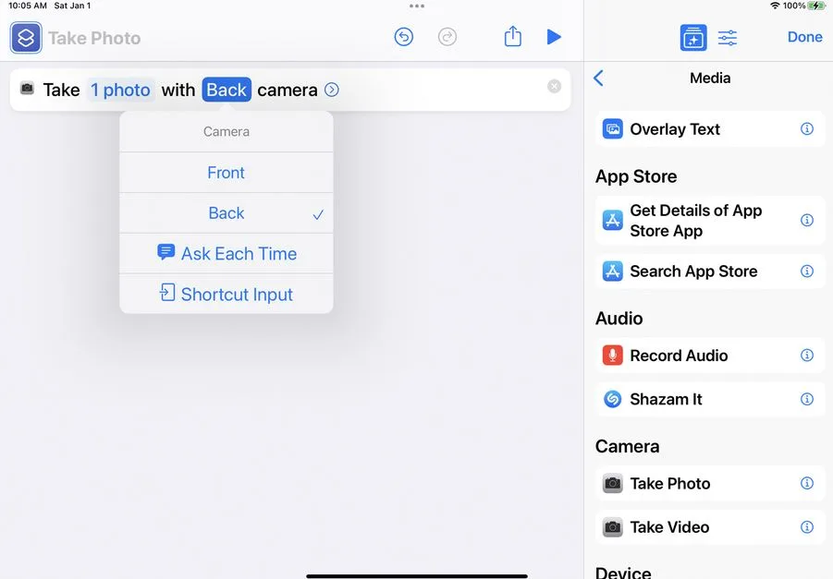This screenshot has width=833, height=579.
Task: Add the Overlay Text action
Action: (710, 129)
